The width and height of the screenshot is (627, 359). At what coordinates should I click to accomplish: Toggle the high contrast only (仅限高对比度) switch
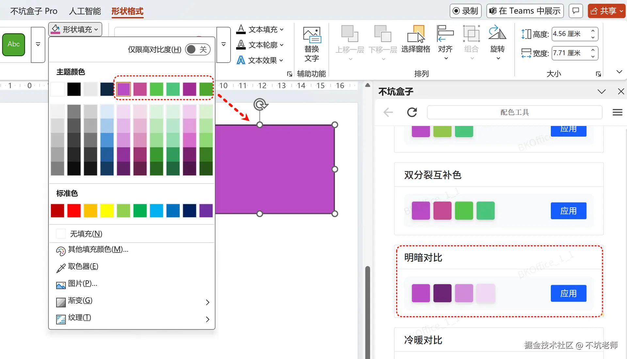(198, 49)
